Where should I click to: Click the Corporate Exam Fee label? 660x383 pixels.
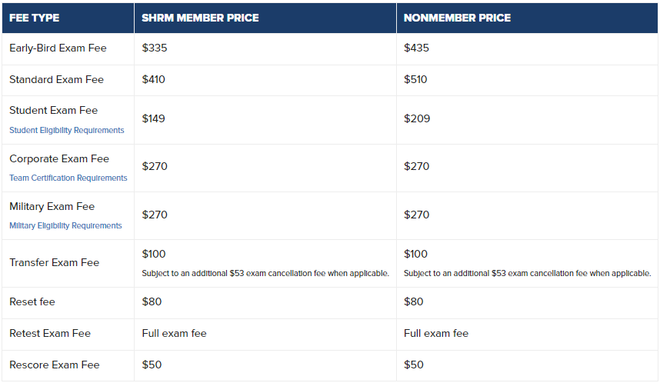[59, 158]
